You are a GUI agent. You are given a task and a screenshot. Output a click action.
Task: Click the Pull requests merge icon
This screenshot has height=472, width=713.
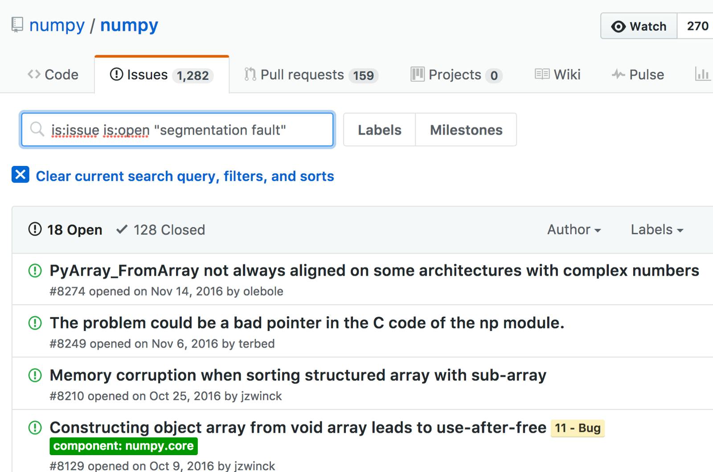tap(250, 74)
